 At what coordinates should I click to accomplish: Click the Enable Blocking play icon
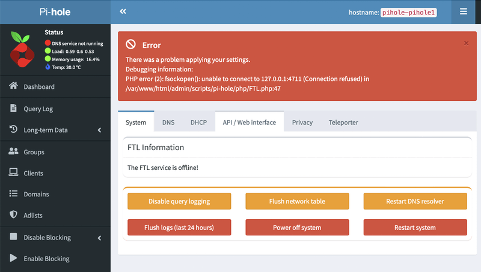13,258
